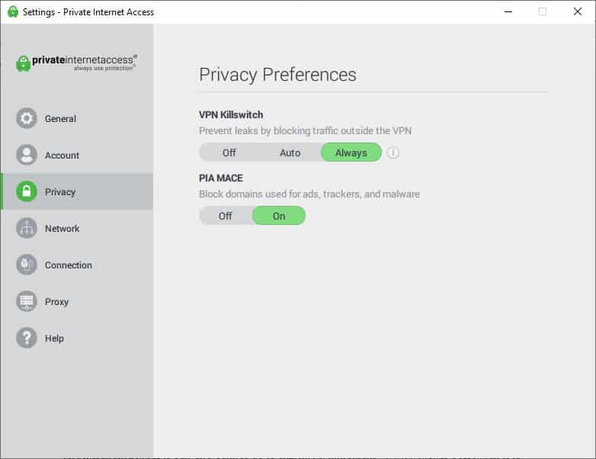The height and width of the screenshot is (459, 596).
Task: Click the VPN Killswitch heading
Action: coord(231,114)
